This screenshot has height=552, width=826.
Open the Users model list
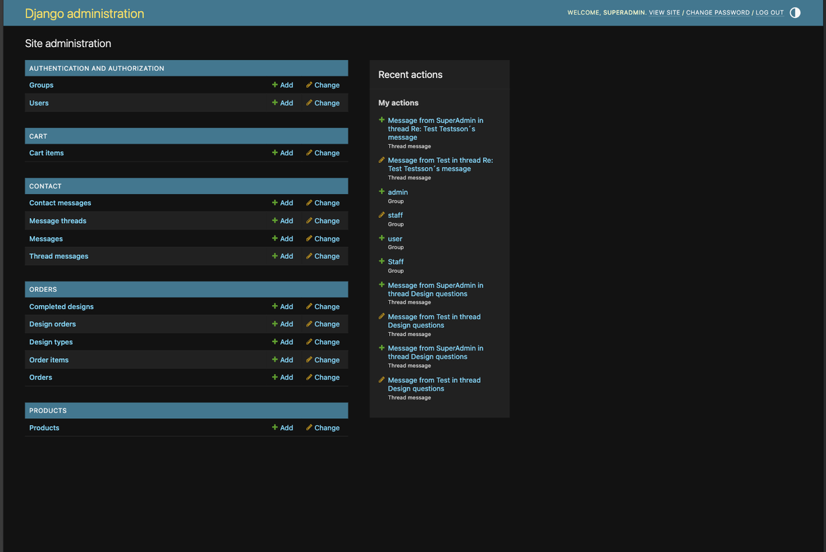39,103
